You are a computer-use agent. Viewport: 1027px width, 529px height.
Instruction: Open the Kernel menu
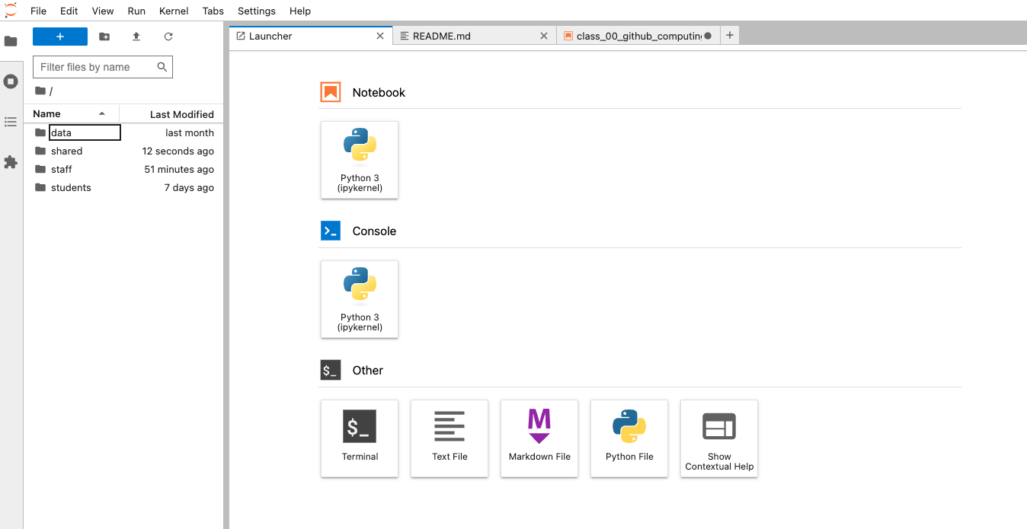pos(174,11)
